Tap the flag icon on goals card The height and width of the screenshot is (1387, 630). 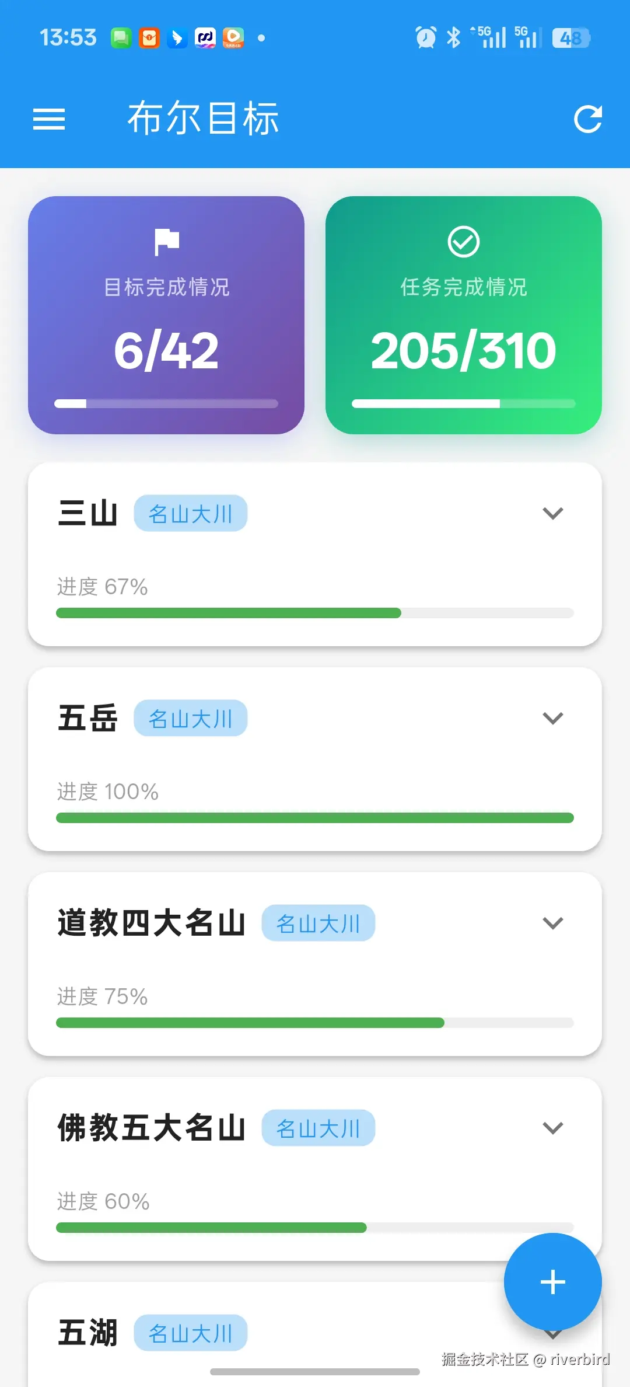click(167, 242)
